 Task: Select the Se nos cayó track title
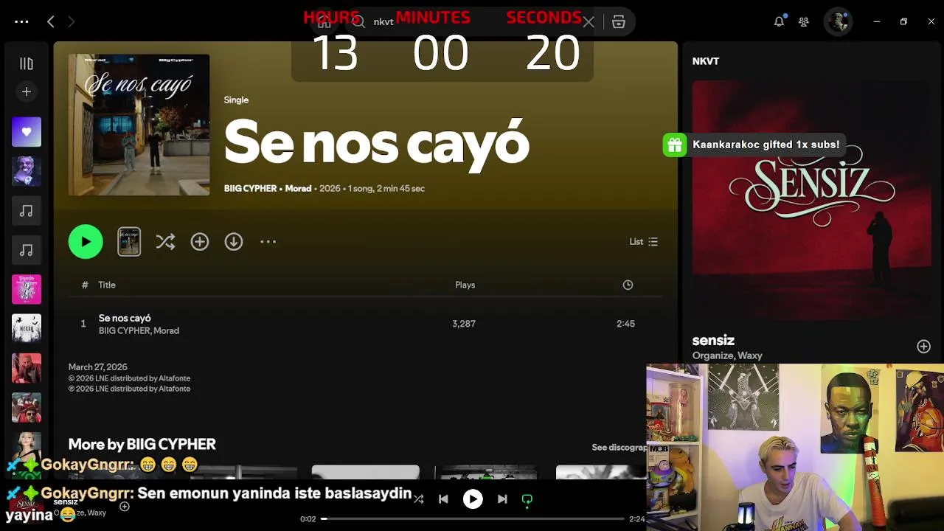click(x=125, y=318)
